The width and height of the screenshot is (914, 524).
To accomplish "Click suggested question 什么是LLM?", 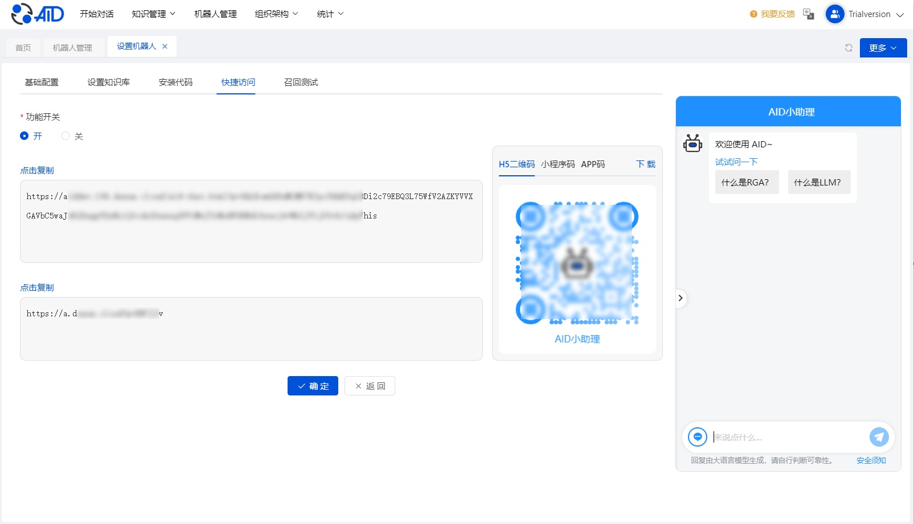I will click(x=819, y=182).
